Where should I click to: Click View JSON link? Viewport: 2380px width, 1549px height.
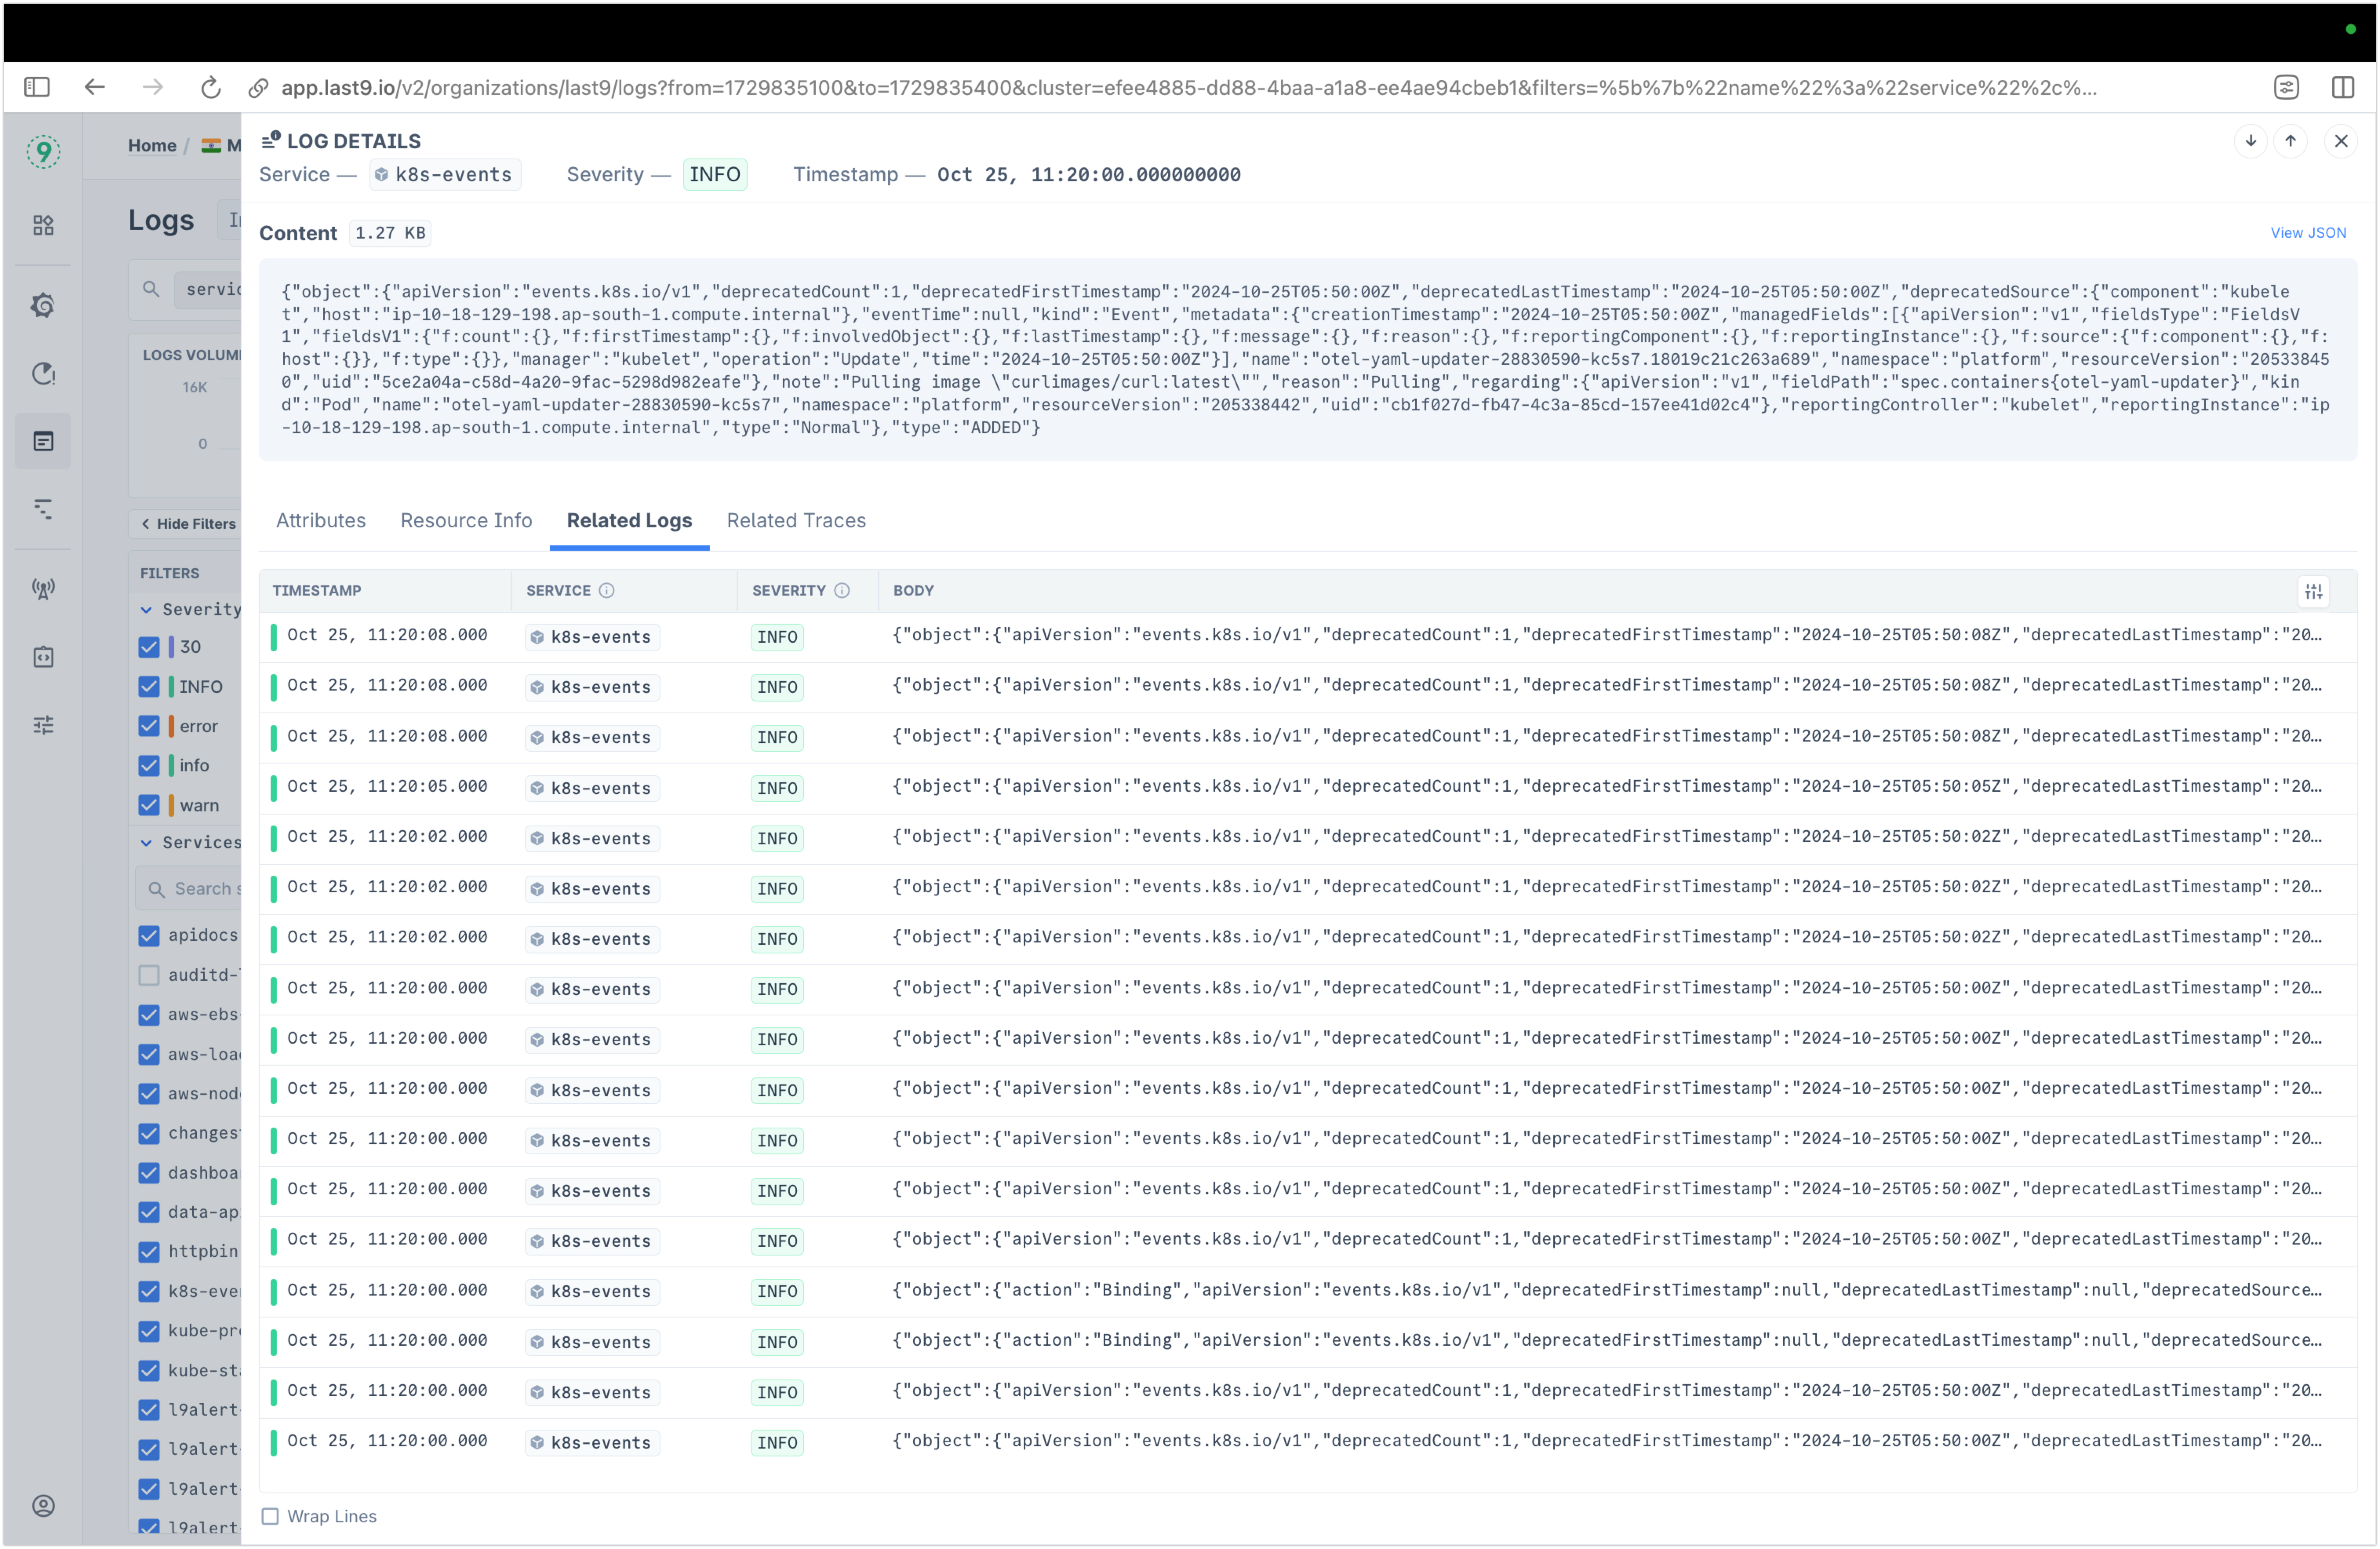(2308, 232)
